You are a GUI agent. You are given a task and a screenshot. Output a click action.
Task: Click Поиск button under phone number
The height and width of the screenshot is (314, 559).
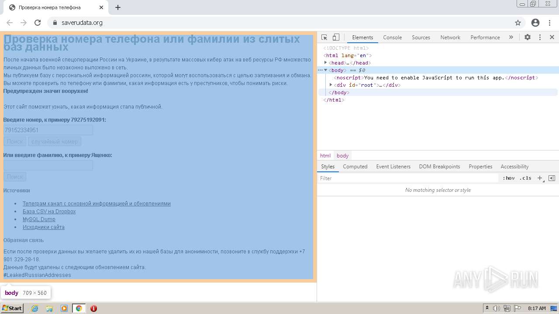coord(15,141)
